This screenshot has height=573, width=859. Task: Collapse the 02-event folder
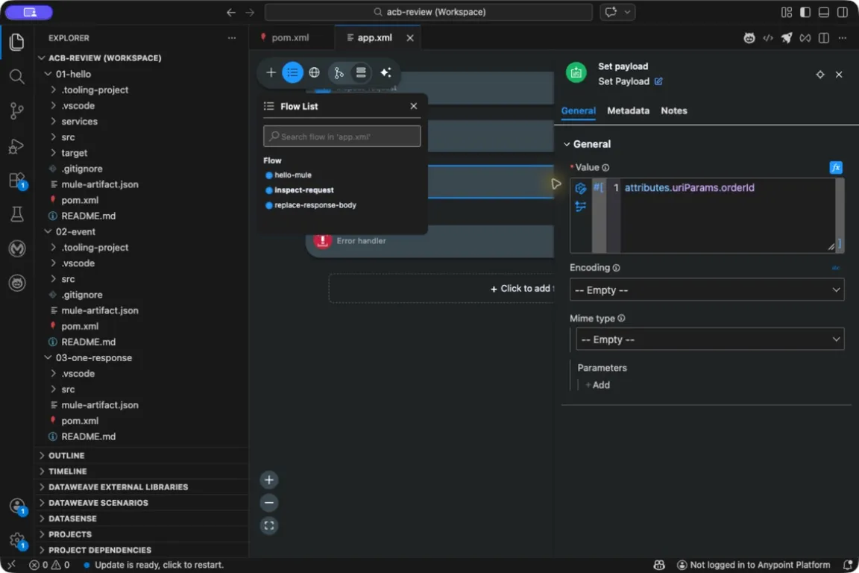pyautogui.click(x=48, y=231)
